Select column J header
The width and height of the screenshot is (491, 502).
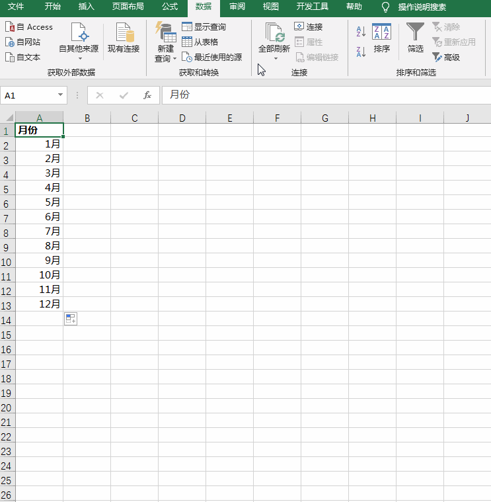(467, 118)
